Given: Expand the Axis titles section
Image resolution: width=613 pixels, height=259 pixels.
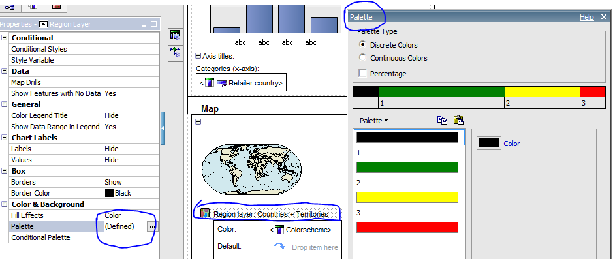Looking at the screenshot, I should [198, 56].
